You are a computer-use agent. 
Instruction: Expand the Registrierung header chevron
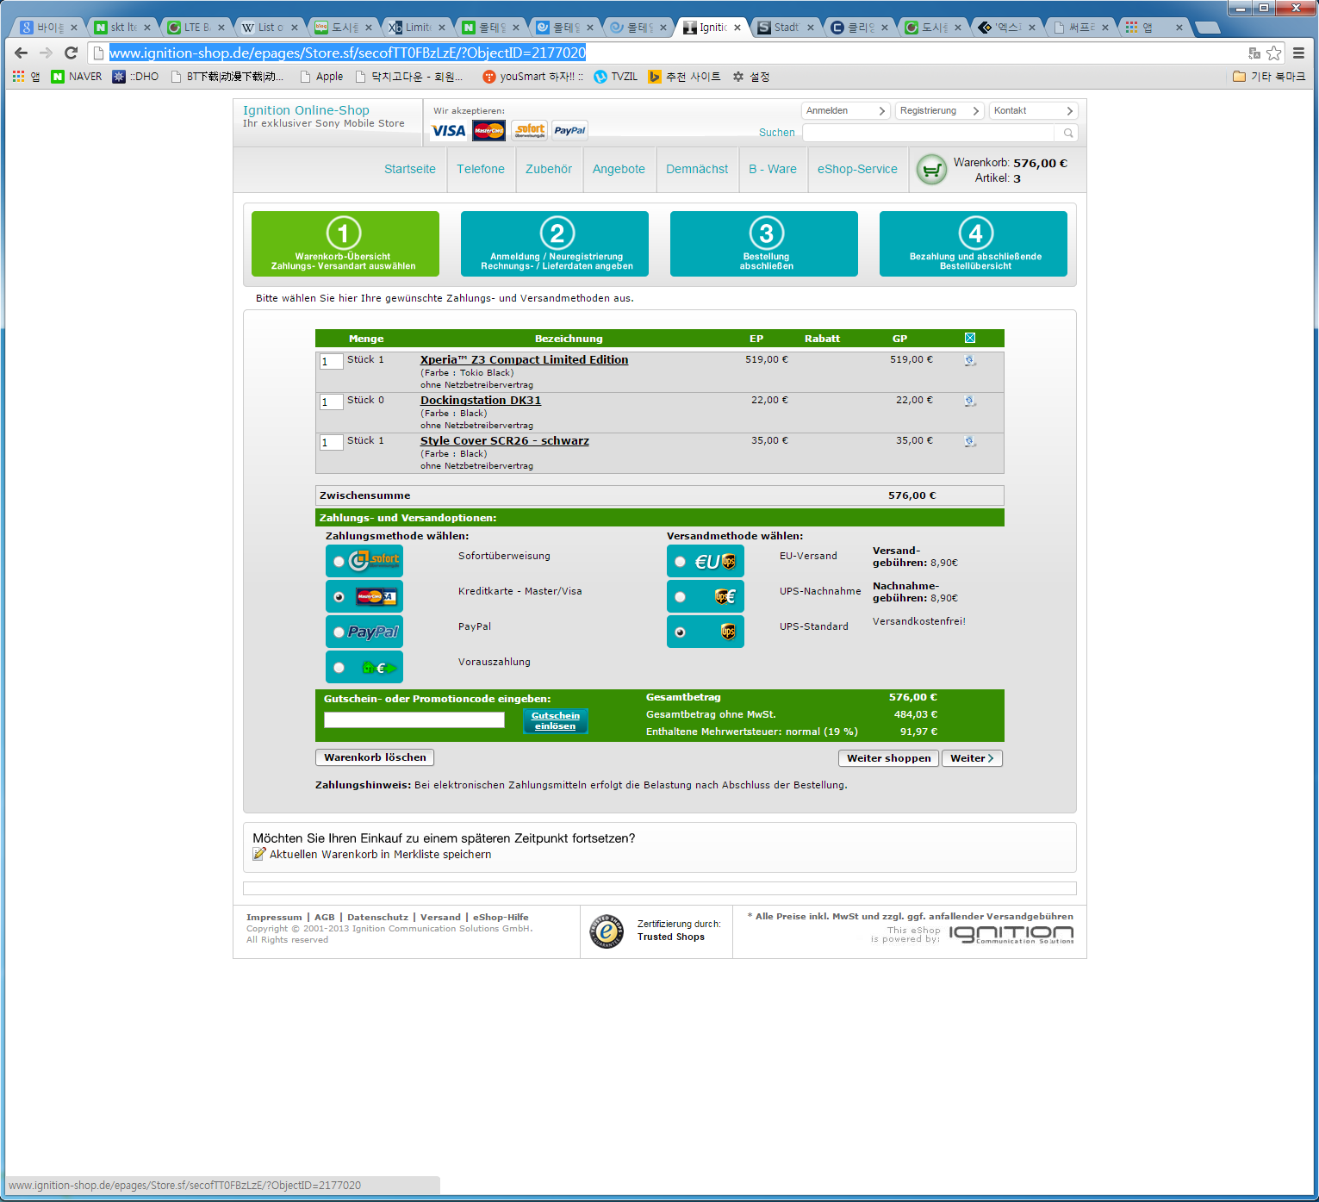975,111
